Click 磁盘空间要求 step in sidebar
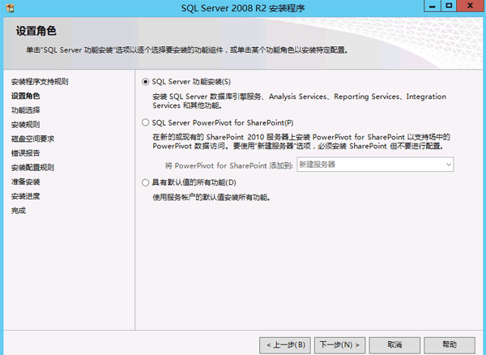 pos(32,139)
